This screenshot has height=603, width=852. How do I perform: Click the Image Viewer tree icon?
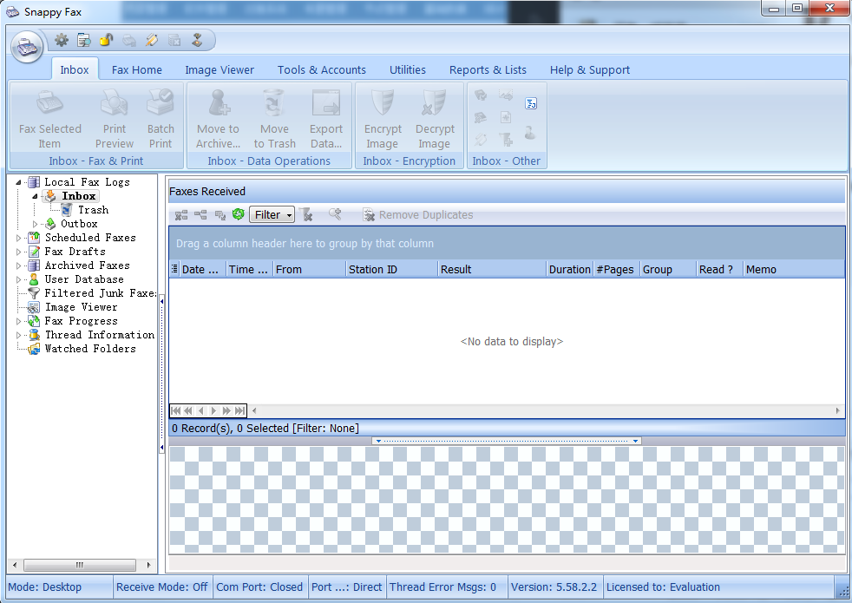pyautogui.click(x=34, y=307)
